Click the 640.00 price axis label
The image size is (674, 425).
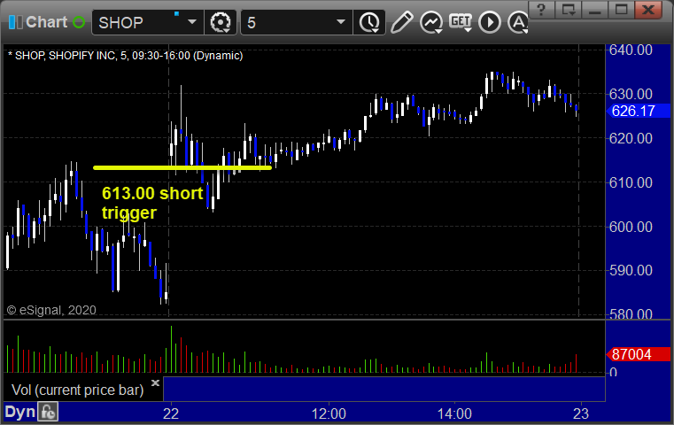631,50
